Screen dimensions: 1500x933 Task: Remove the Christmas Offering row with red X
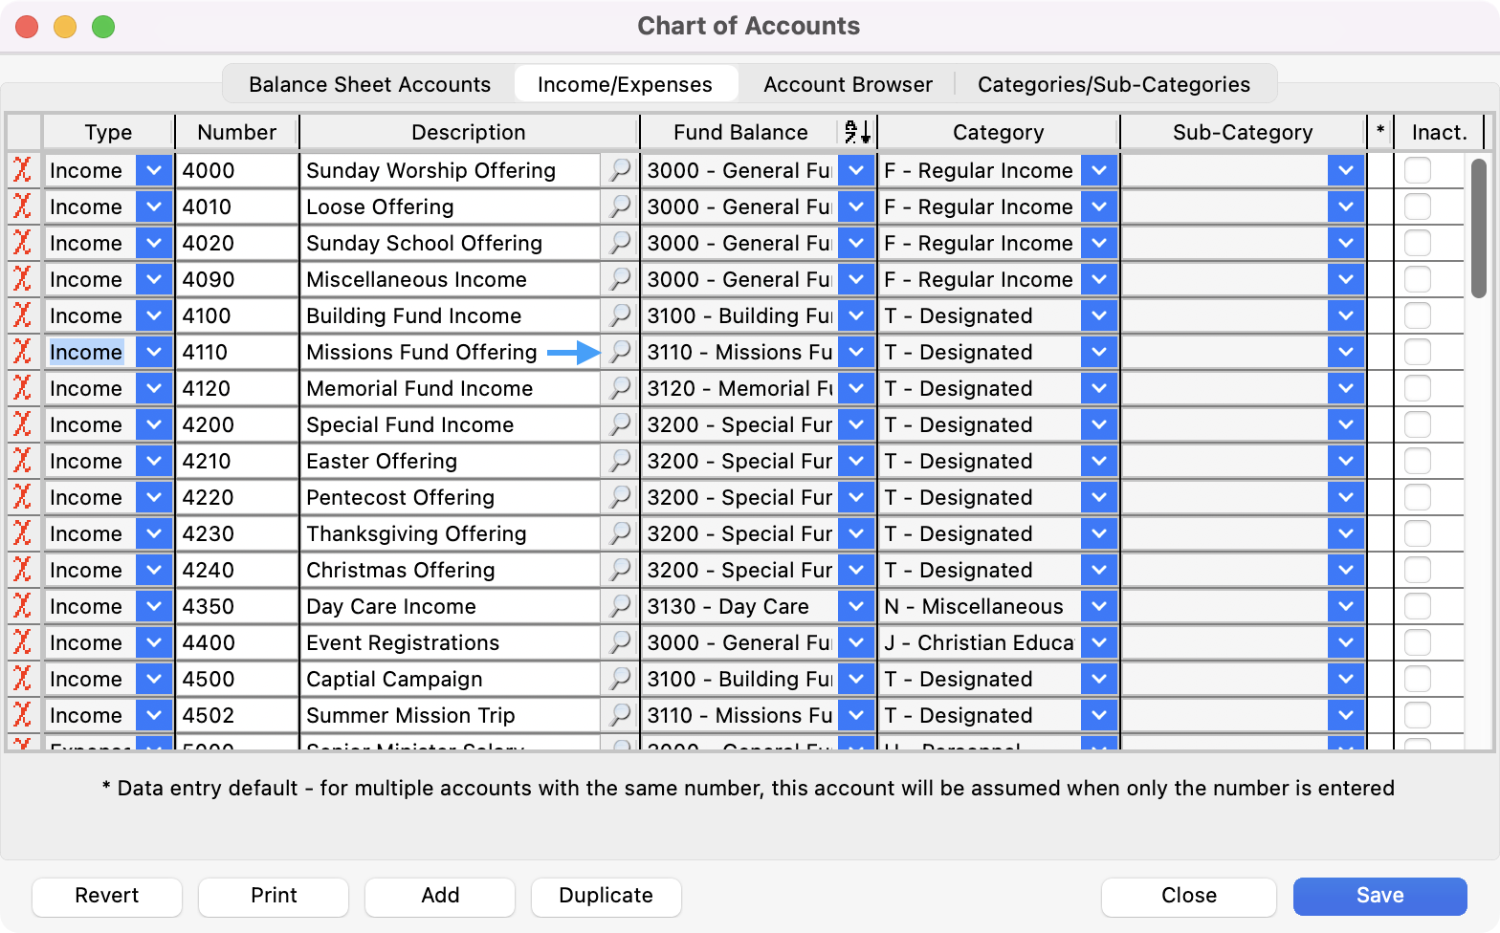point(22,570)
